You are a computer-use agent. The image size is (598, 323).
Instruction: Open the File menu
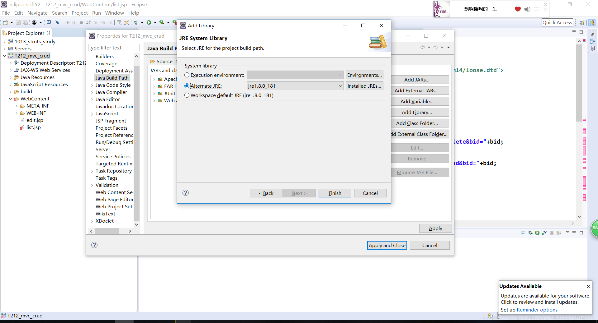click(x=6, y=13)
